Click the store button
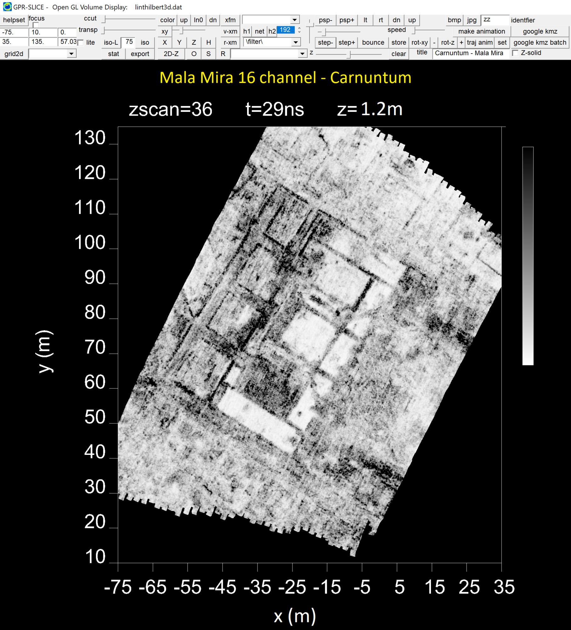The width and height of the screenshot is (571, 630). [x=399, y=43]
